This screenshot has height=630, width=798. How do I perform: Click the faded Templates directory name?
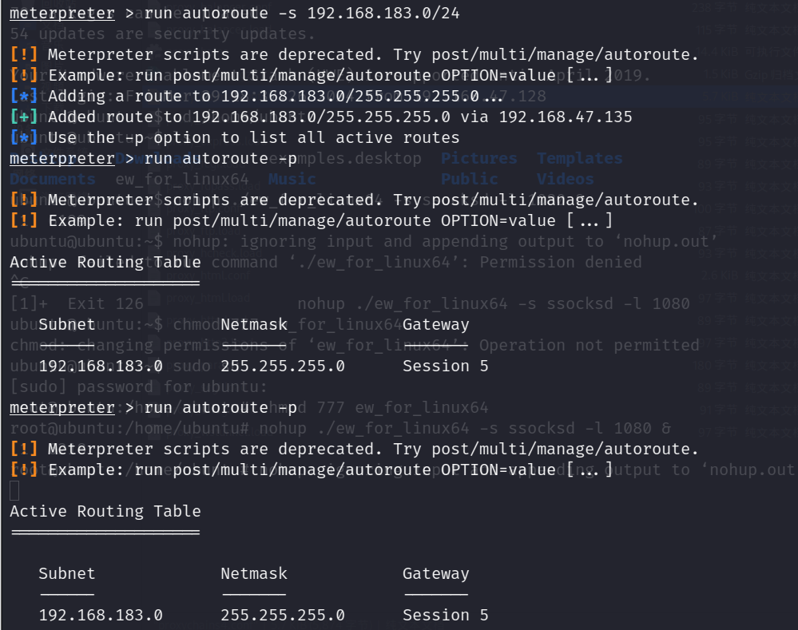coord(579,159)
